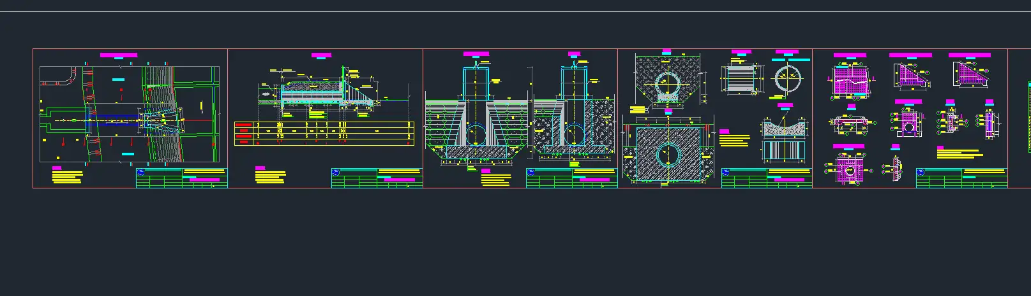Screen dimensions: 1031x296
Task: Select the yellow data table under the longitudinal section
Action: pos(324,134)
